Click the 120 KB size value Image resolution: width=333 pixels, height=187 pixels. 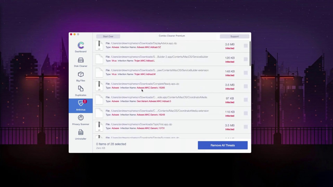(230, 58)
